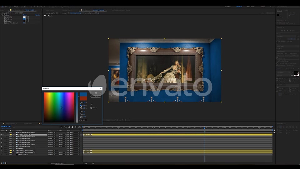The width and height of the screenshot is (300, 169).
Task: Open scene_6_placeholder_2 in breadcrumb navigator
Action: [92, 13]
